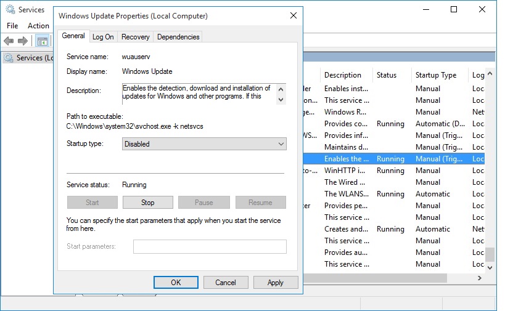The image size is (505, 311).
Task: Click the forward arrow in Services toolbar
Action: (x=23, y=41)
